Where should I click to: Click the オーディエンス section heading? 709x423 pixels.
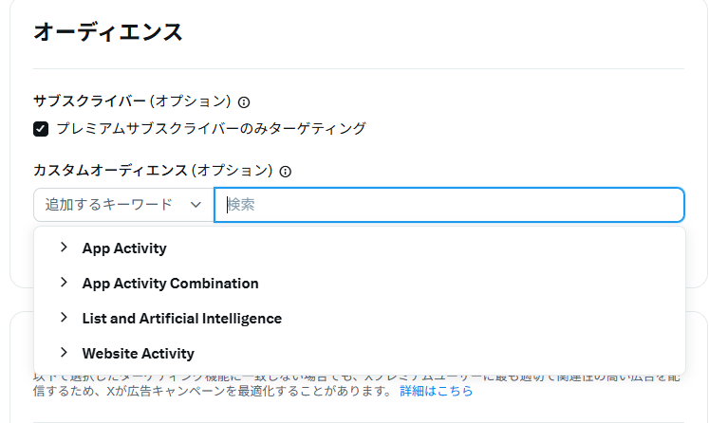tap(107, 32)
